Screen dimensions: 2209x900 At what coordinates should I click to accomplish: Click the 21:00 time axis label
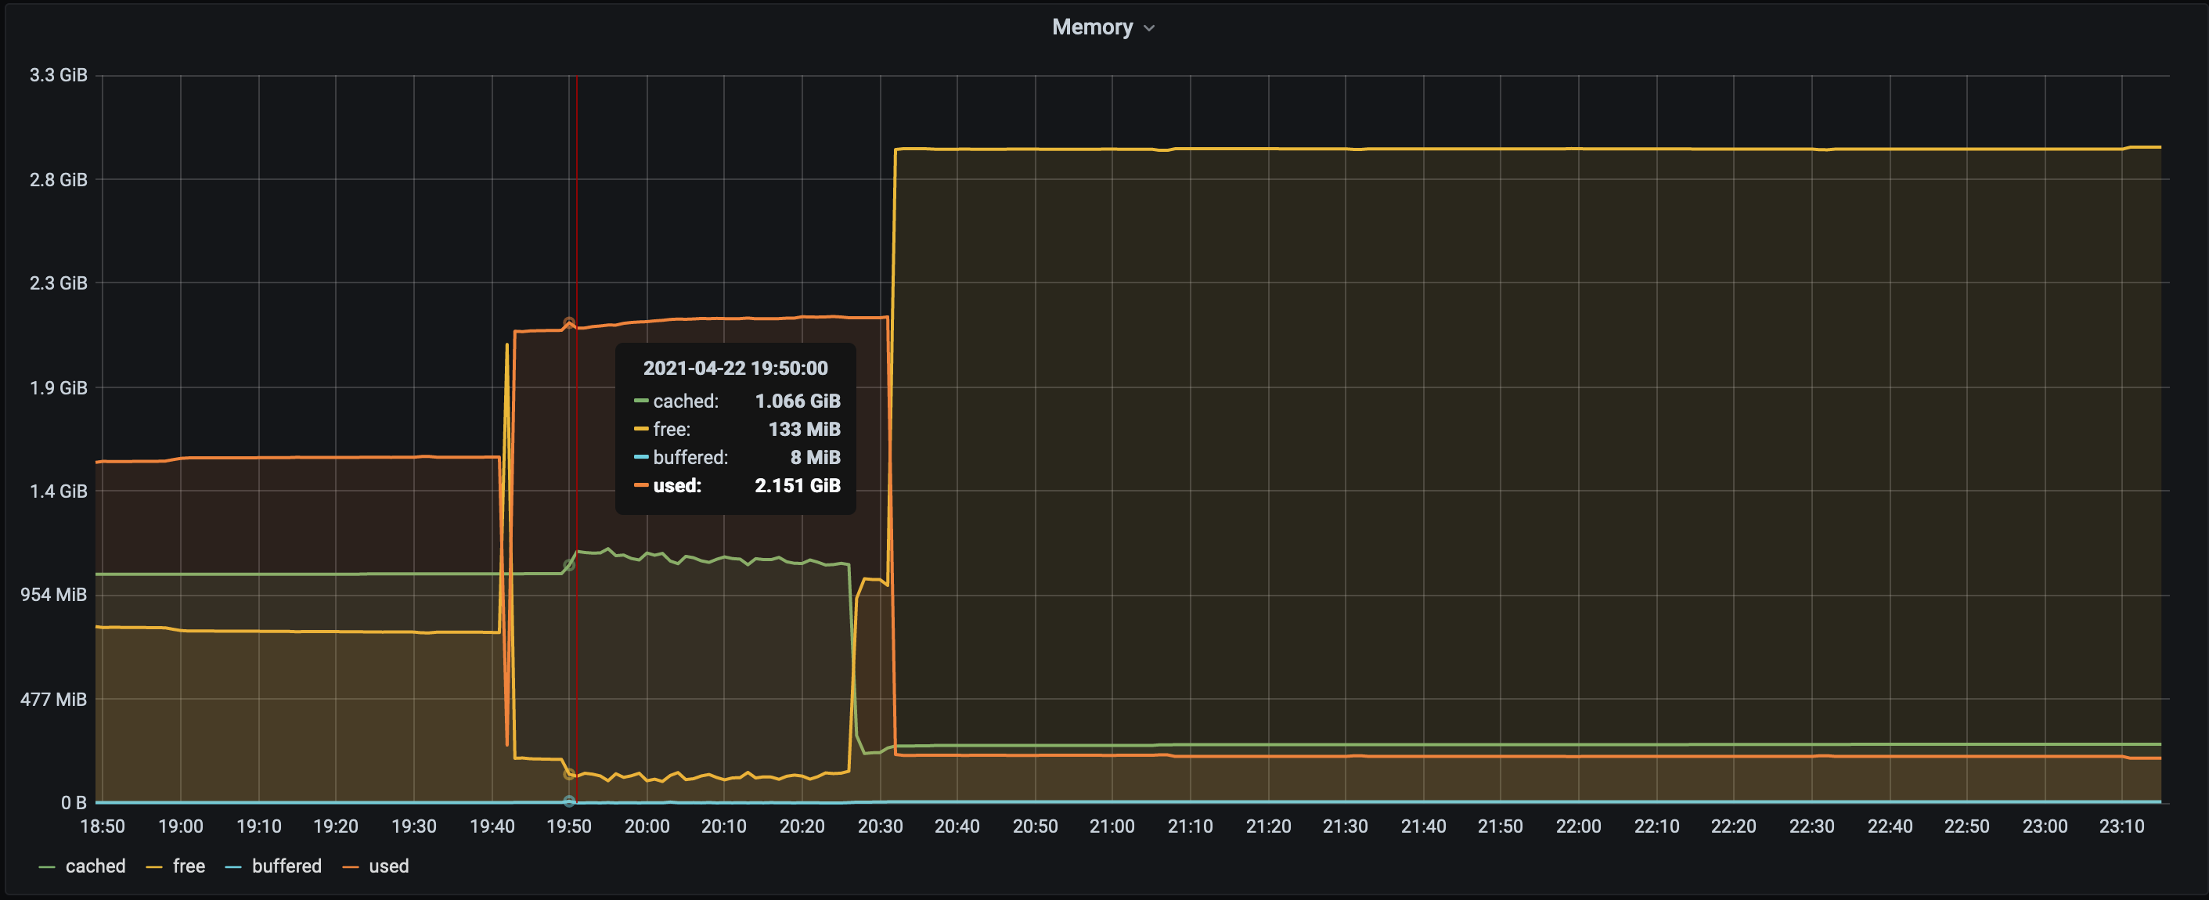click(1112, 826)
